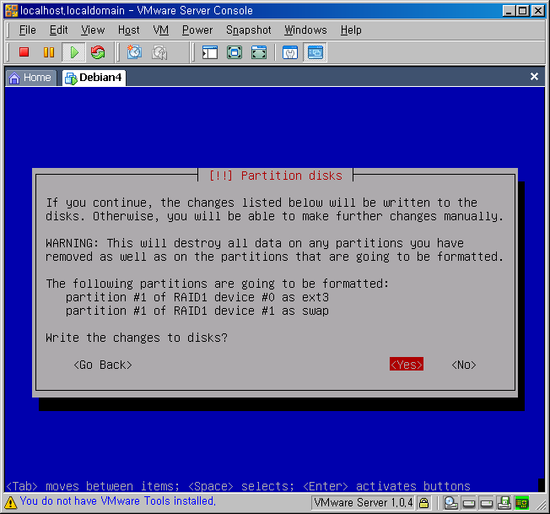This screenshot has height=514, width=550.
Task: Take a snapshot using the toolbar icon
Action: pyautogui.click(x=134, y=52)
